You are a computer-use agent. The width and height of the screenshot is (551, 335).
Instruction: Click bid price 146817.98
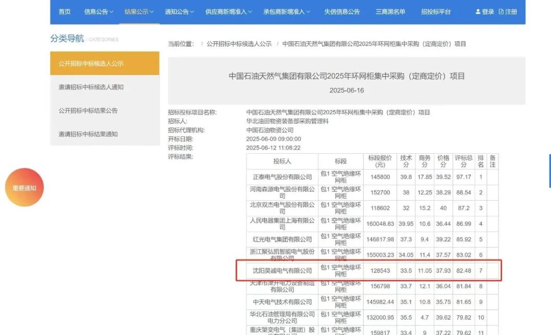pyautogui.click(x=380, y=240)
